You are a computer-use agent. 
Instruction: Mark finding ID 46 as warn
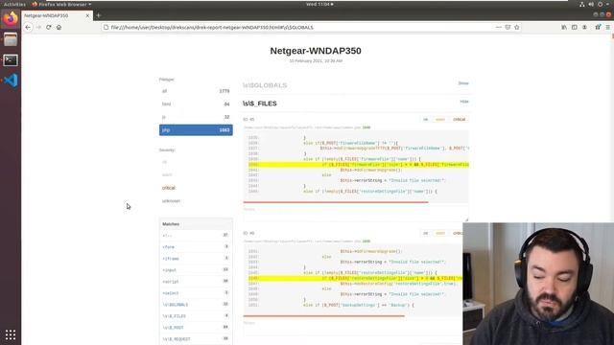pos(440,233)
